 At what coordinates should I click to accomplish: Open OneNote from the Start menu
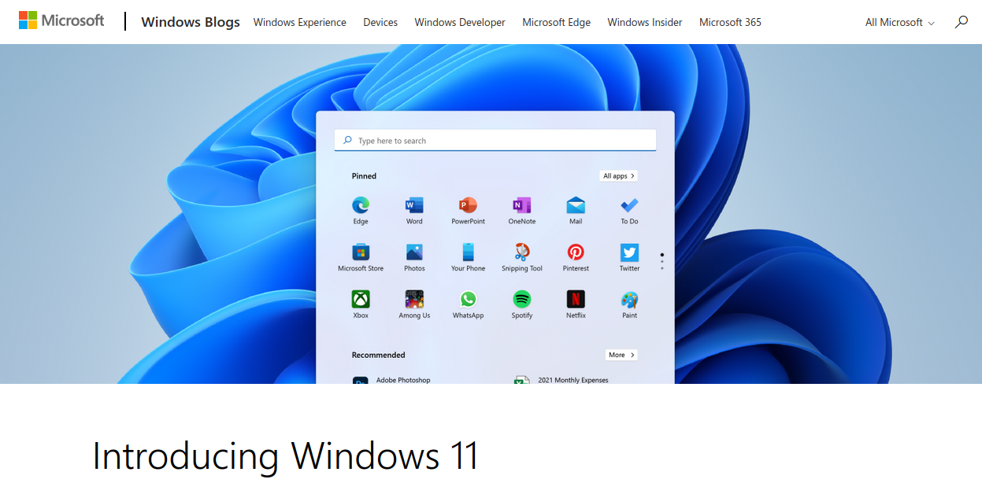(521, 205)
